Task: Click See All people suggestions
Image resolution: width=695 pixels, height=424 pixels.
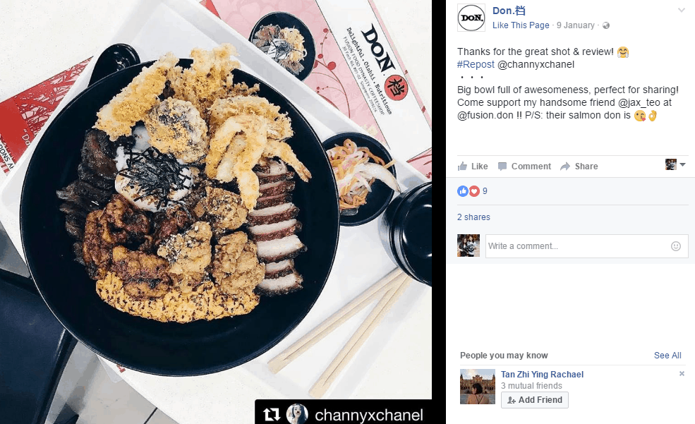Action: (x=667, y=356)
